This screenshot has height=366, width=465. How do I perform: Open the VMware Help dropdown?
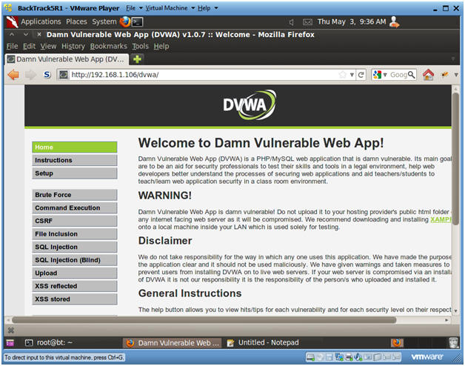tap(207, 8)
